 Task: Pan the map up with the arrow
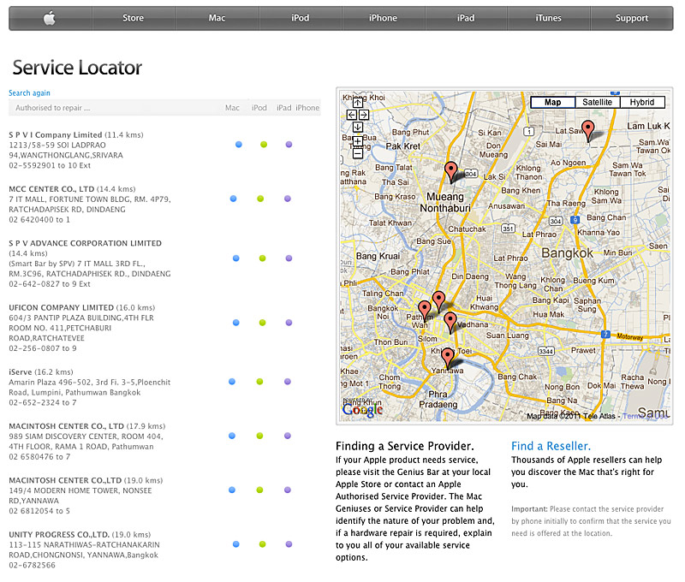(358, 103)
